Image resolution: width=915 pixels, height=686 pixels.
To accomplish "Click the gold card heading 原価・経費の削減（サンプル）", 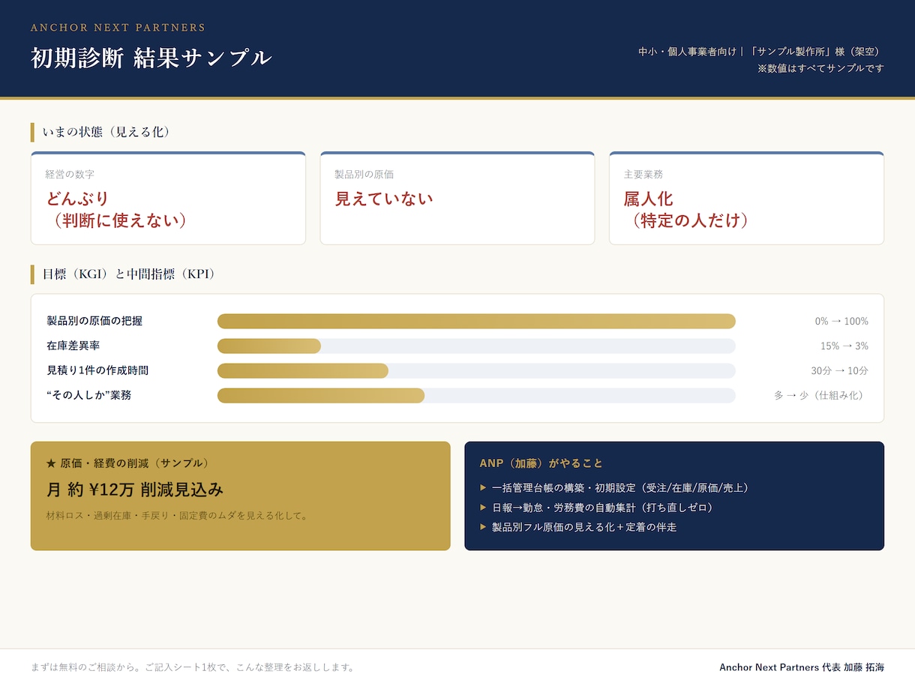I will pyautogui.click(x=137, y=463).
